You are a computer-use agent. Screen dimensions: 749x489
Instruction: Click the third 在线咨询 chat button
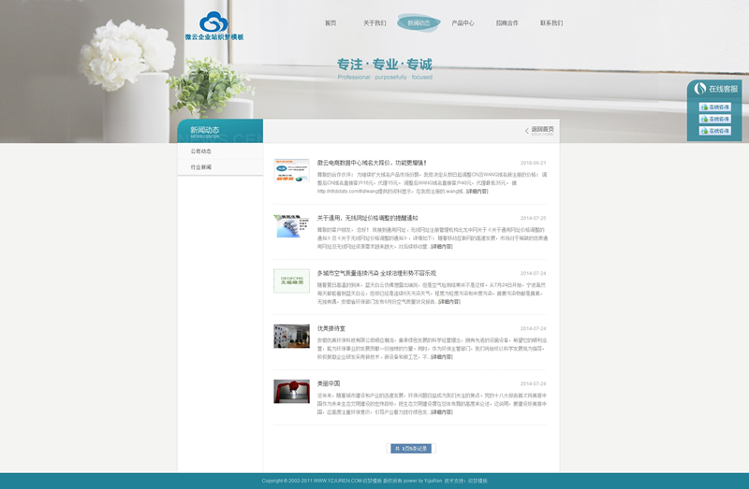point(715,131)
